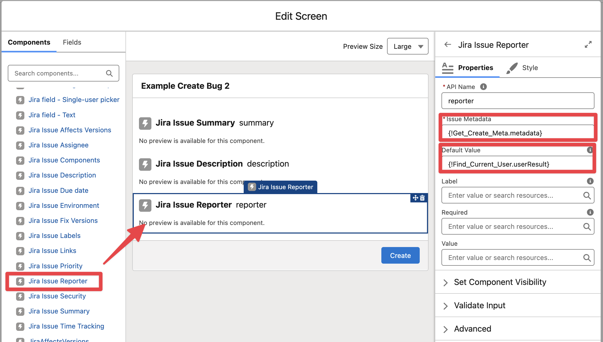Click the API Name input containing reporter
This screenshot has height=342, width=603.
pyautogui.click(x=518, y=101)
